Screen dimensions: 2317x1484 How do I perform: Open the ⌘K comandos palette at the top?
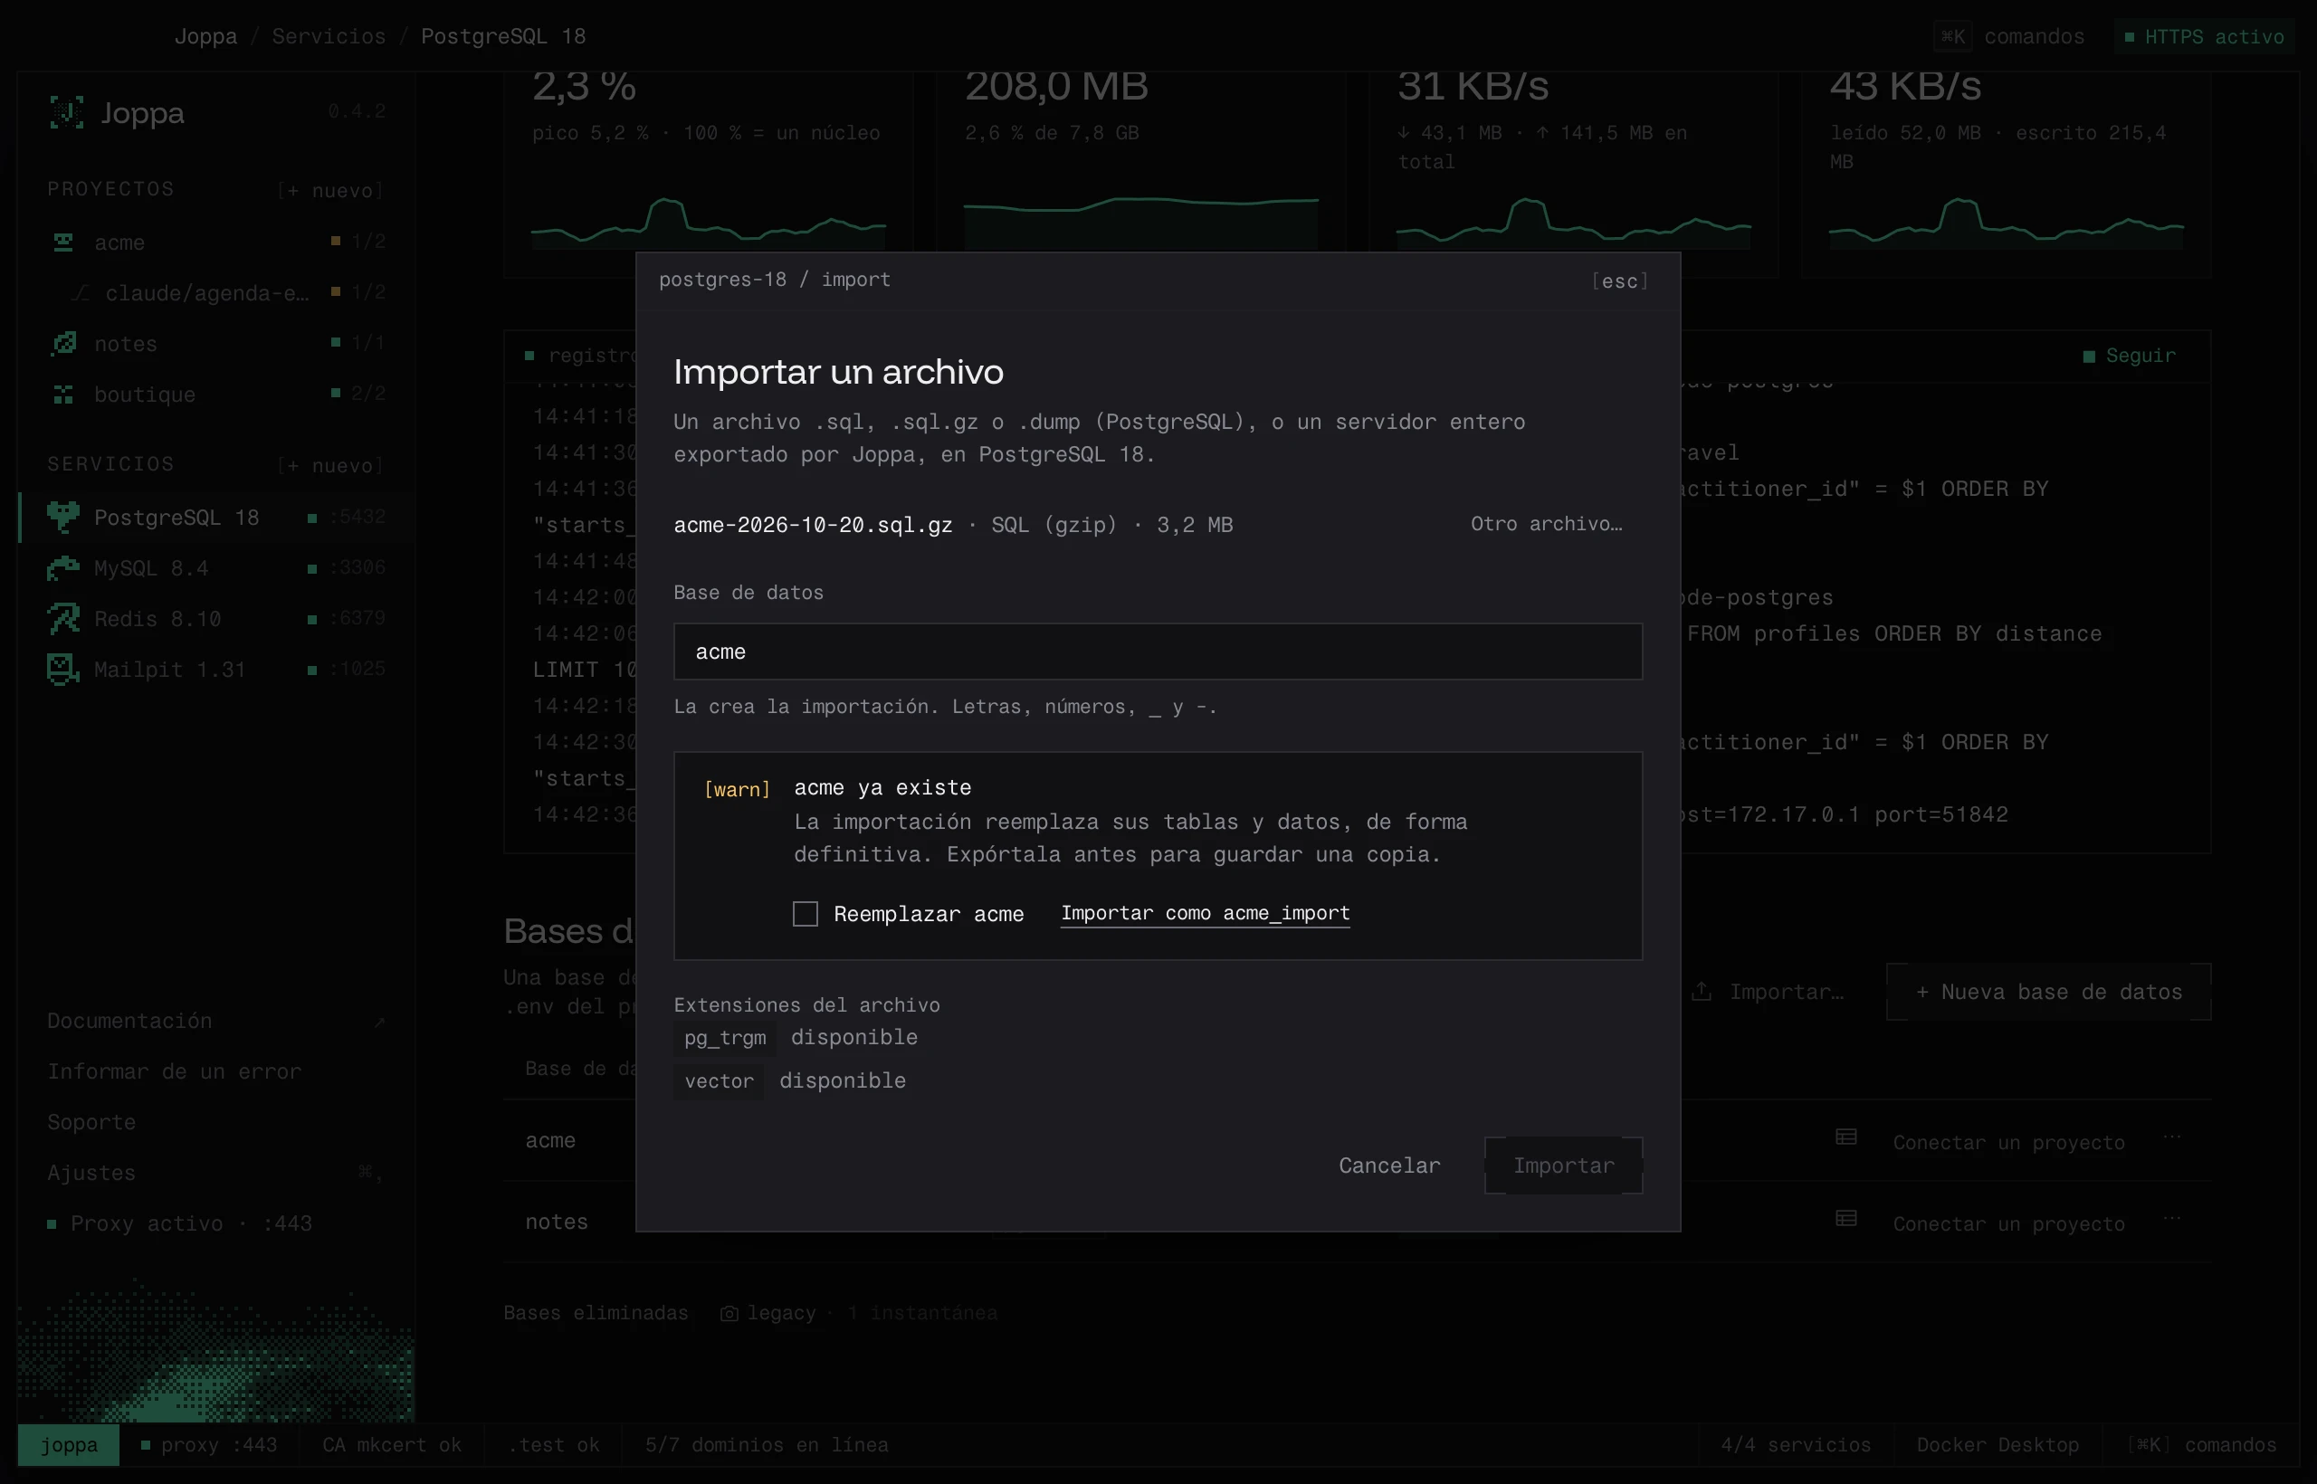click(x=2009, y=36)
